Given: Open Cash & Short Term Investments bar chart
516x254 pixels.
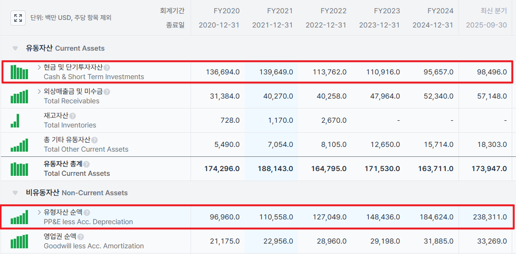Looking at the screenshot, I should click(x=19, y=72).
